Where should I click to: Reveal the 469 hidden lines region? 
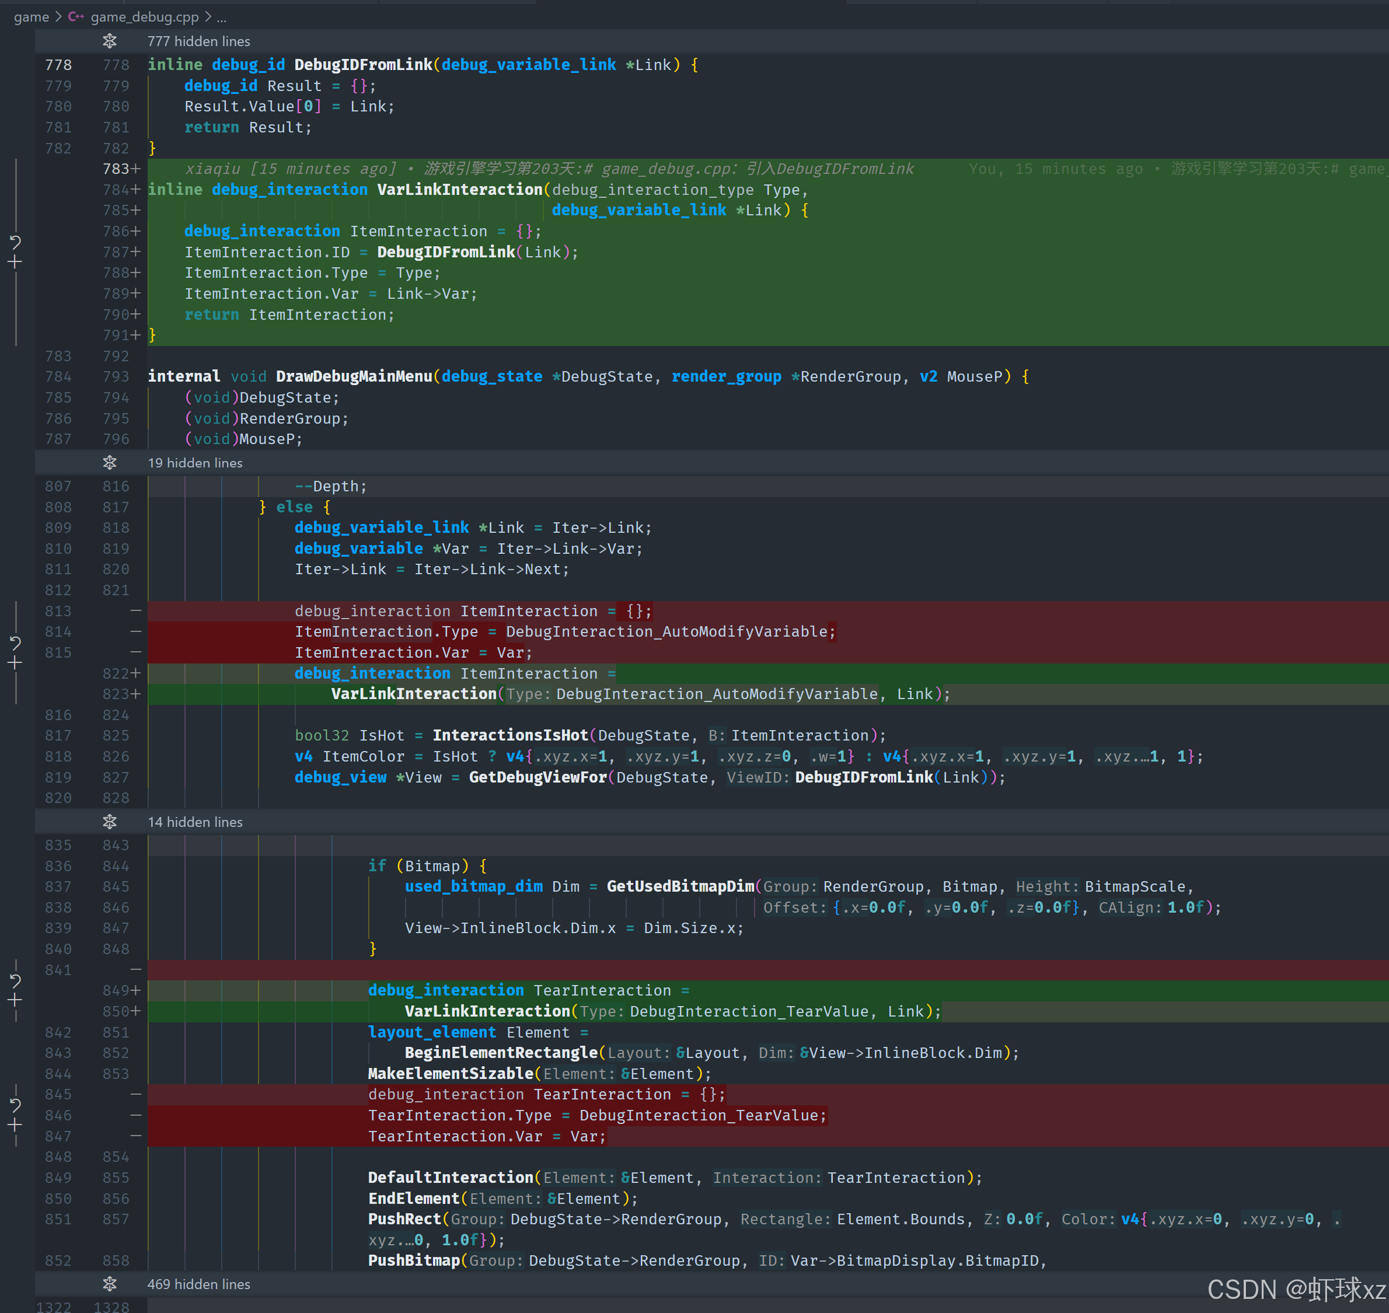point(110,1284)
